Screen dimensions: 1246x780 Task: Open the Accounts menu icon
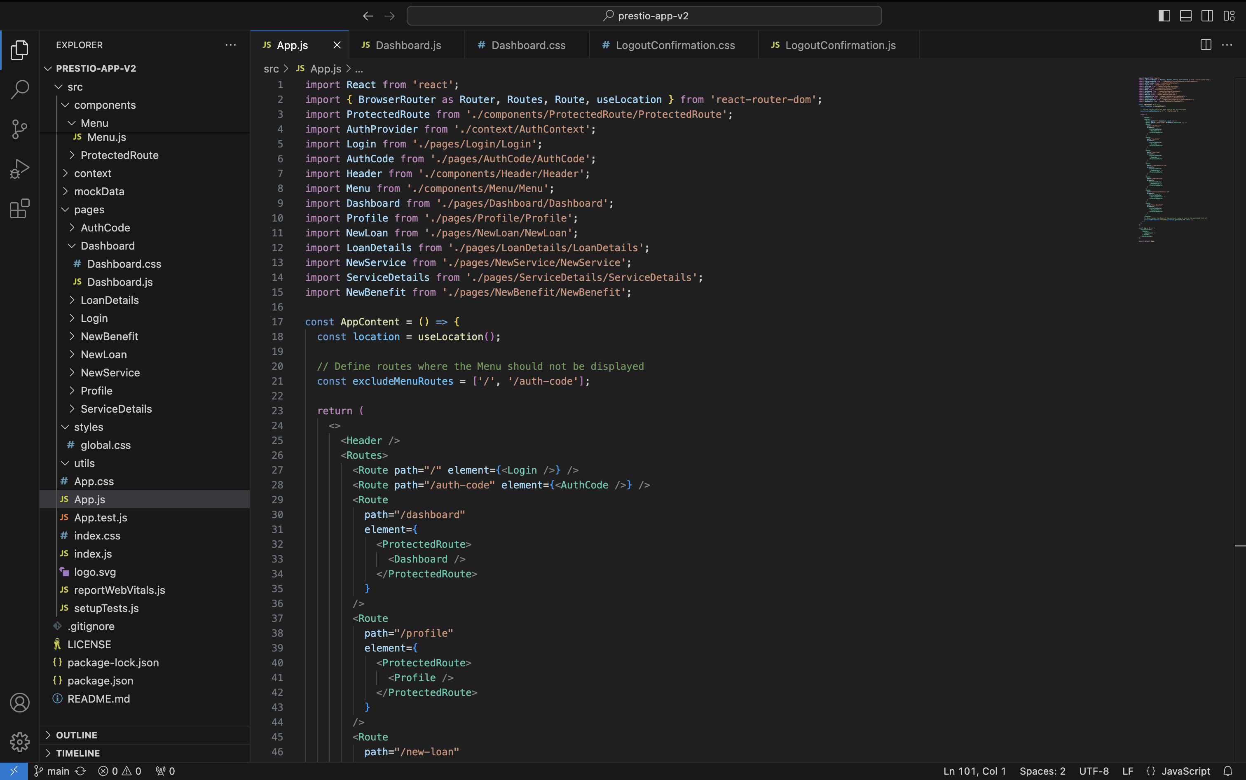(20, 703)
